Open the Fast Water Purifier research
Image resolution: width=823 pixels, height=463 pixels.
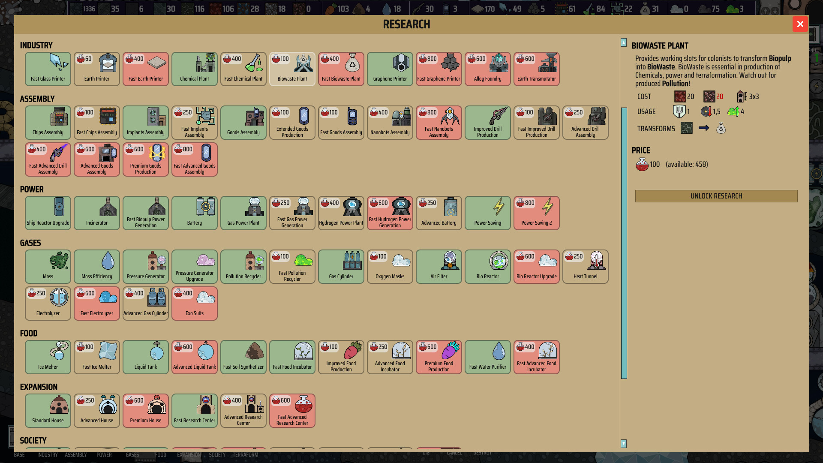(x=487, y=357)
